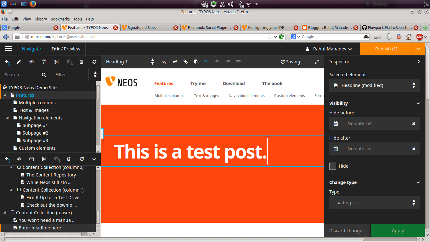
Task: Insert a hyperlink with the link icon
Action: pos(185,62)
